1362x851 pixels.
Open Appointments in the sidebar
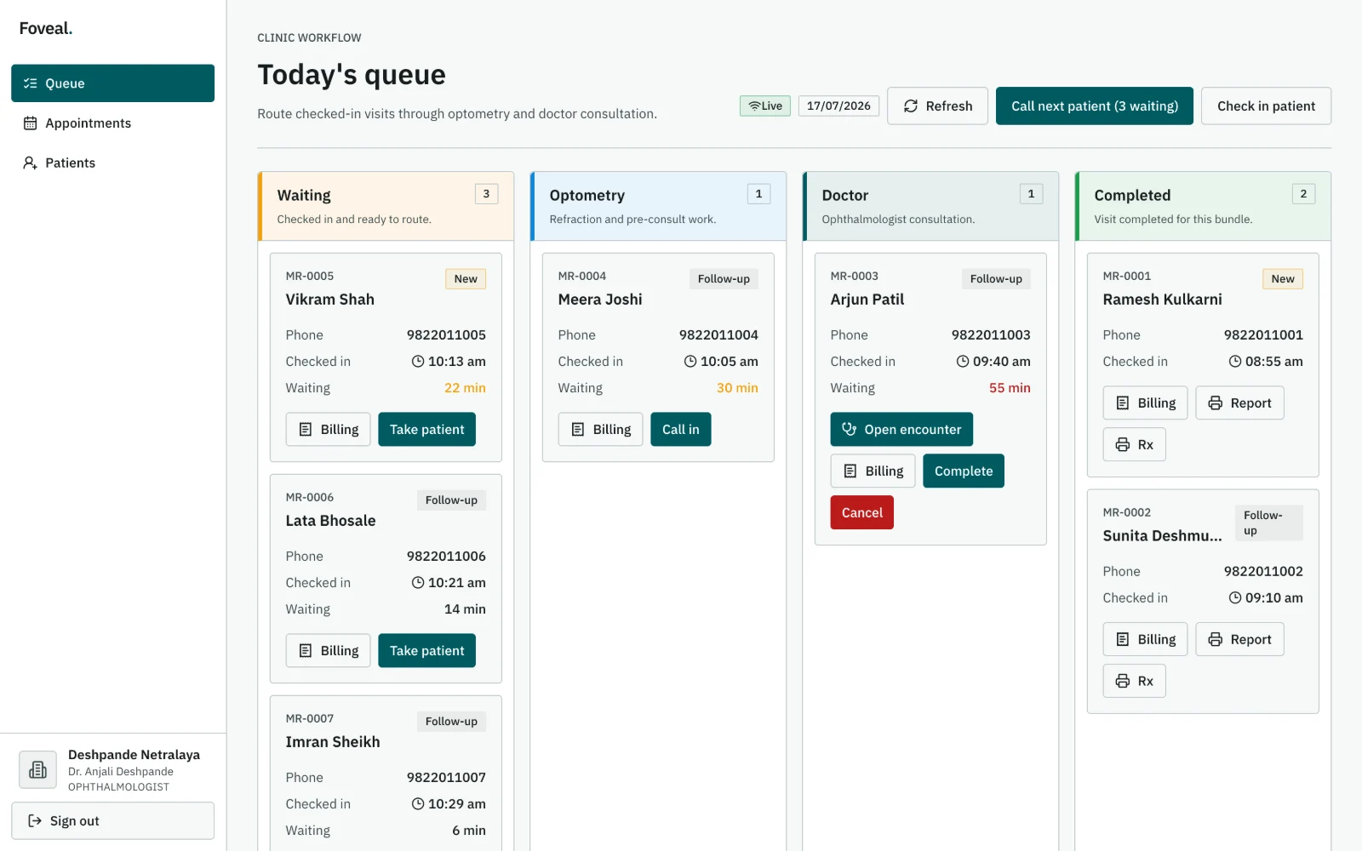[112, 123]
